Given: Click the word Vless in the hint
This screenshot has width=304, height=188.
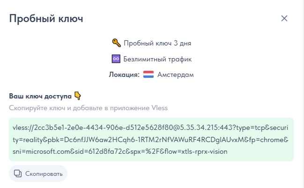Looking at the screenshot, I should click(159, 108).
